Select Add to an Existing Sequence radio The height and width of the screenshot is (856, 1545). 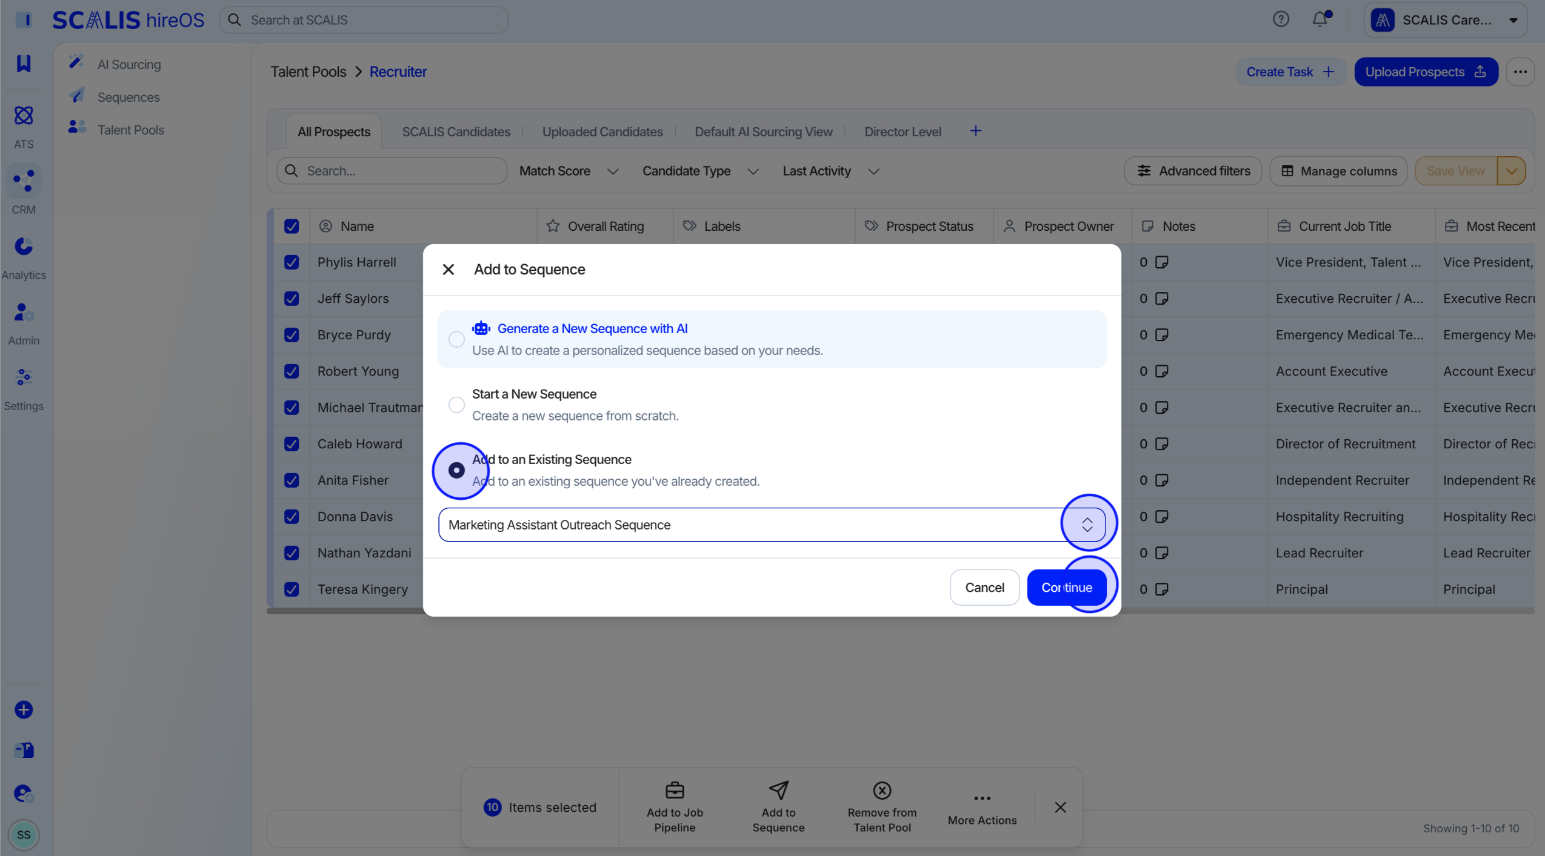click(456, 470)
